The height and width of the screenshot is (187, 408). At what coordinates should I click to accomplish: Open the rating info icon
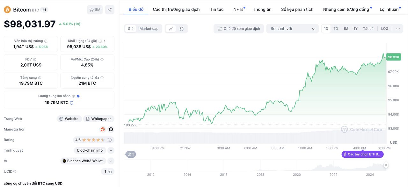point(110,140)
